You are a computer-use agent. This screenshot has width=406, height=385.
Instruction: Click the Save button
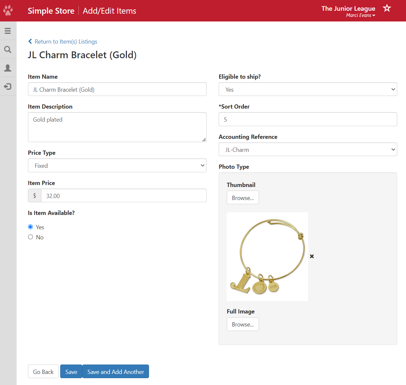pos(71,371)
